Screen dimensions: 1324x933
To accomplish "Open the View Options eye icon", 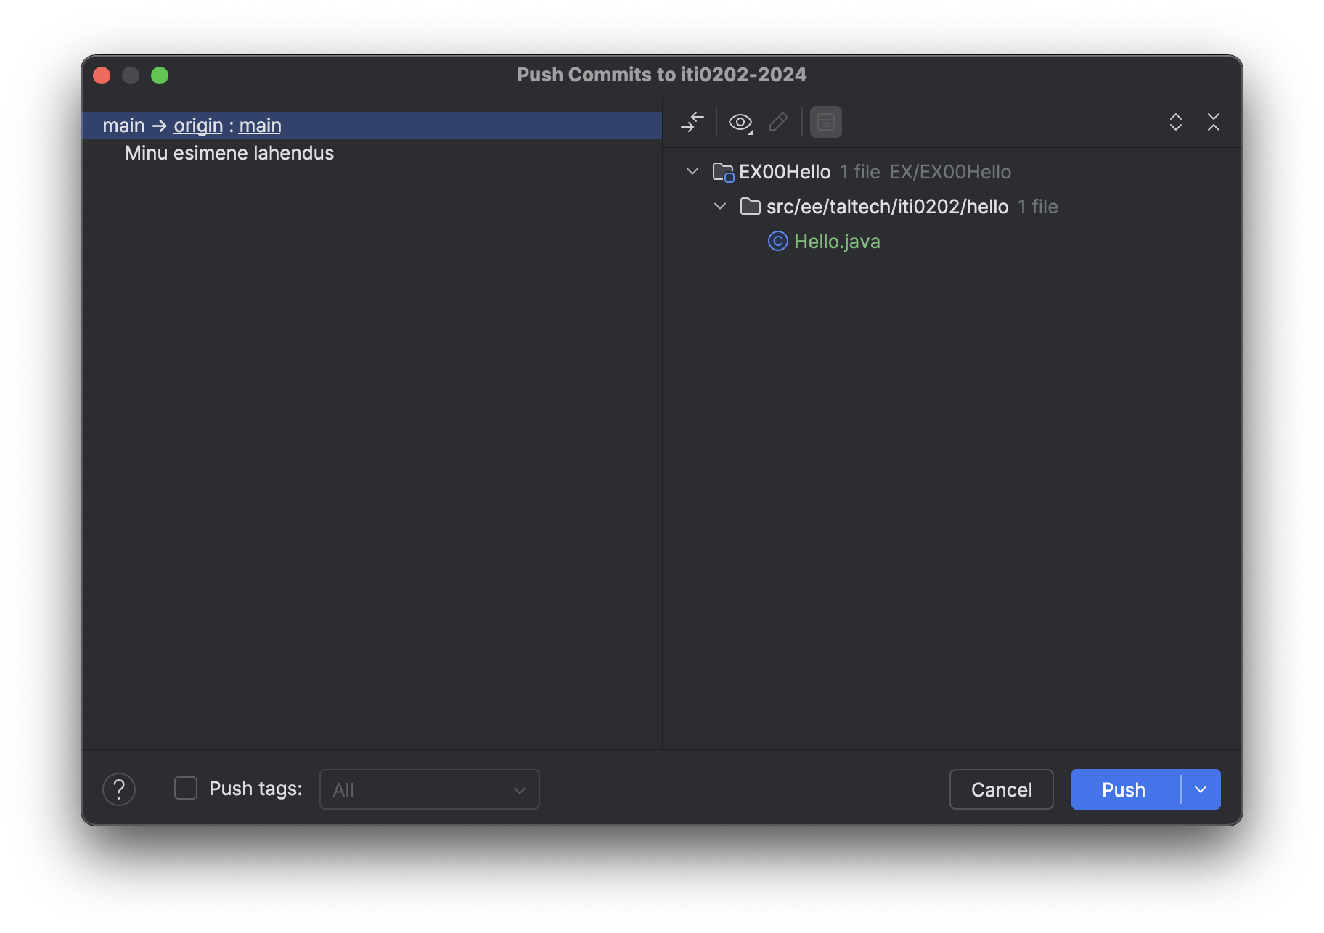I will pos(740,122).
